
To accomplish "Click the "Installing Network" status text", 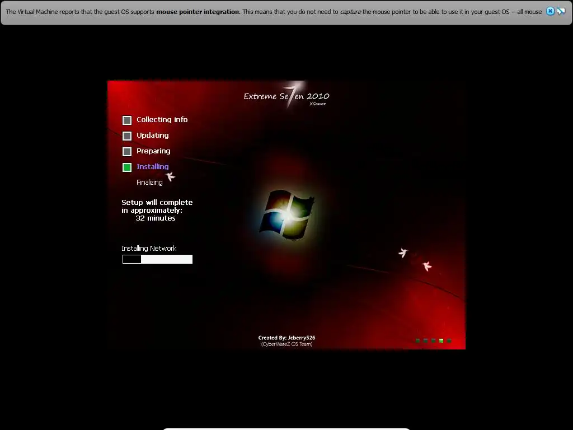I will (149, 248).
